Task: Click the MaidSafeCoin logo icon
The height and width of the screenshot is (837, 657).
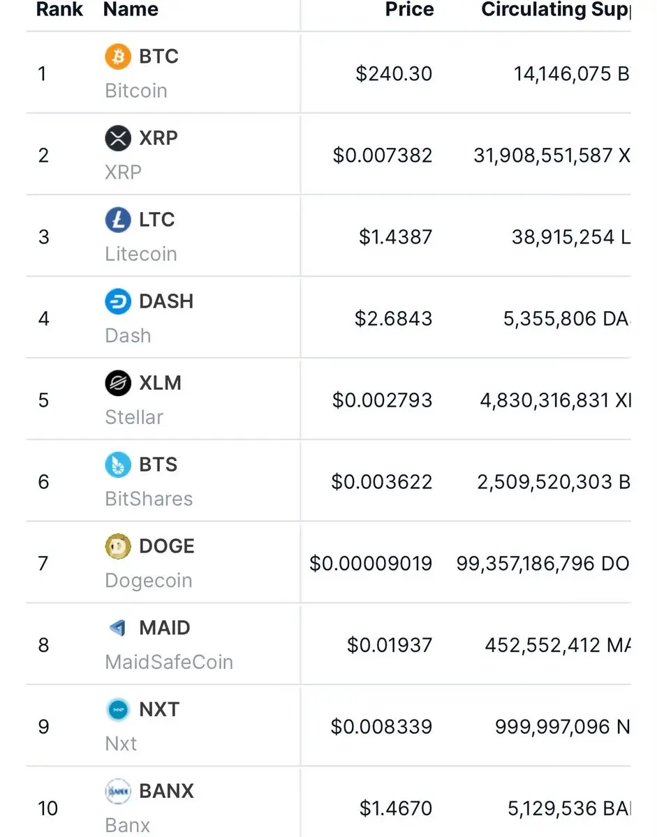Action: 118,628
